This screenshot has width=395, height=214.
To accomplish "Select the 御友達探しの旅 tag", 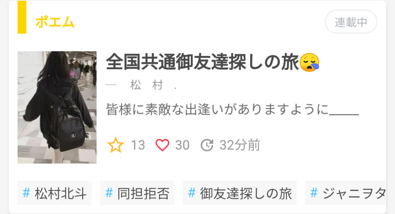I will 240,193.
